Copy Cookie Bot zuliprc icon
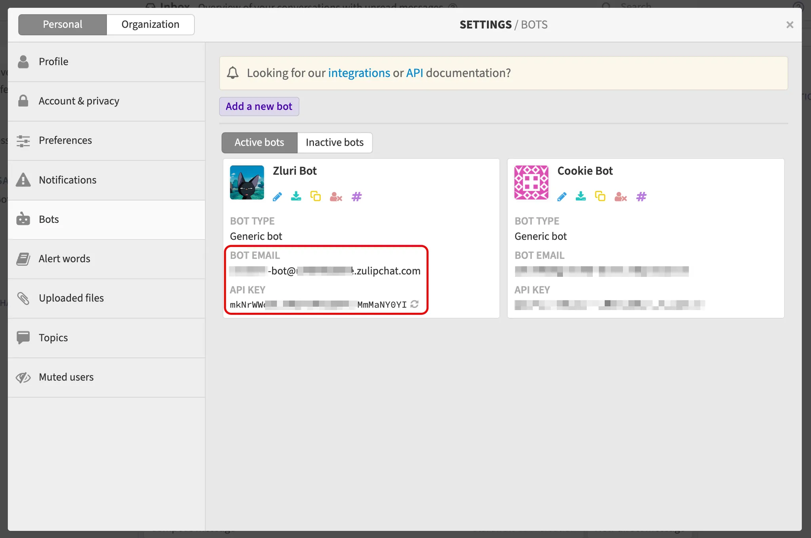 click(x=600, y=196)
